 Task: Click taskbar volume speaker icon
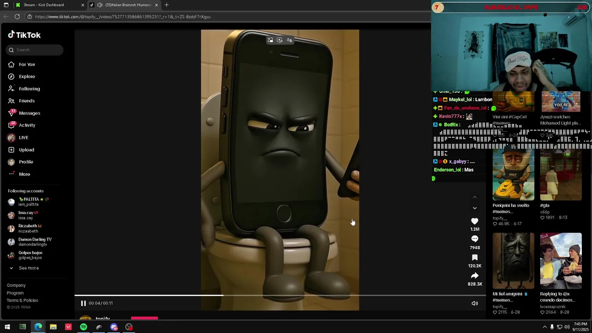[567, 327]
